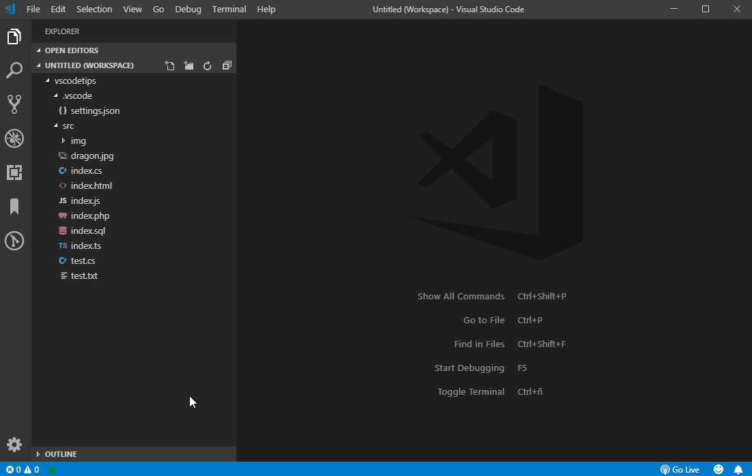Click the green flame icon in status bar

[52, 470]
